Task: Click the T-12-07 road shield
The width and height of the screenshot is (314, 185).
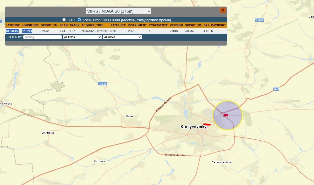Action: 260,20
